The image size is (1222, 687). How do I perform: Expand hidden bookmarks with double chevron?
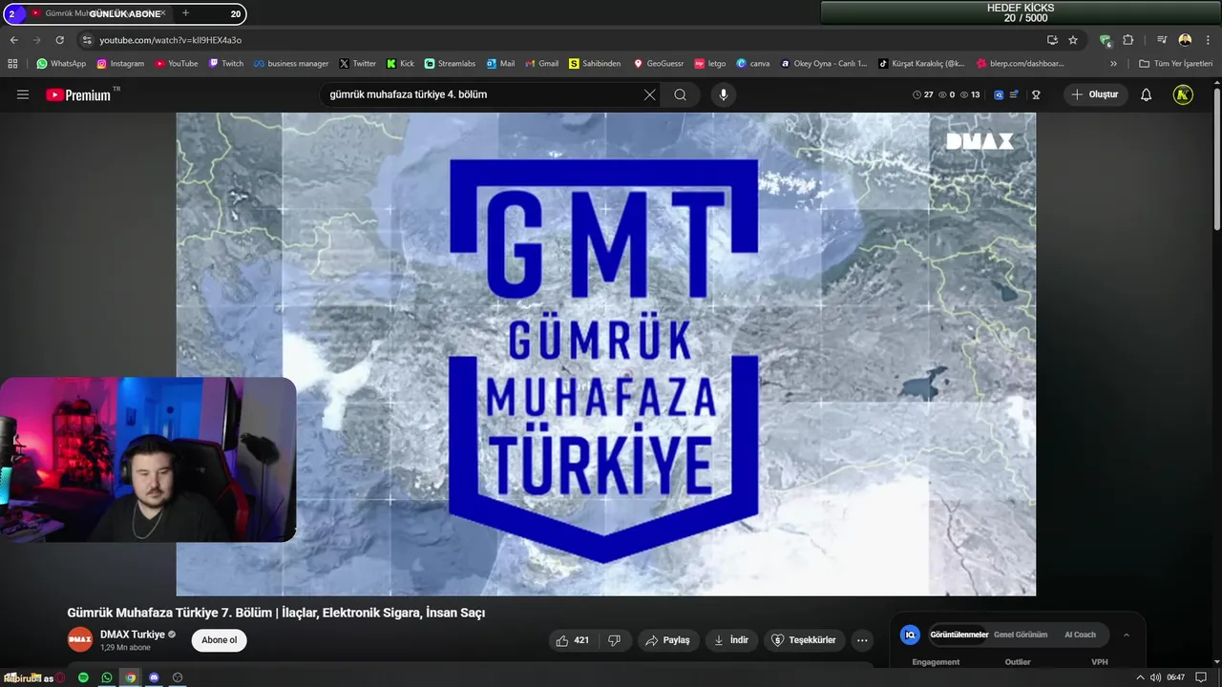(x=1113, y=64)
